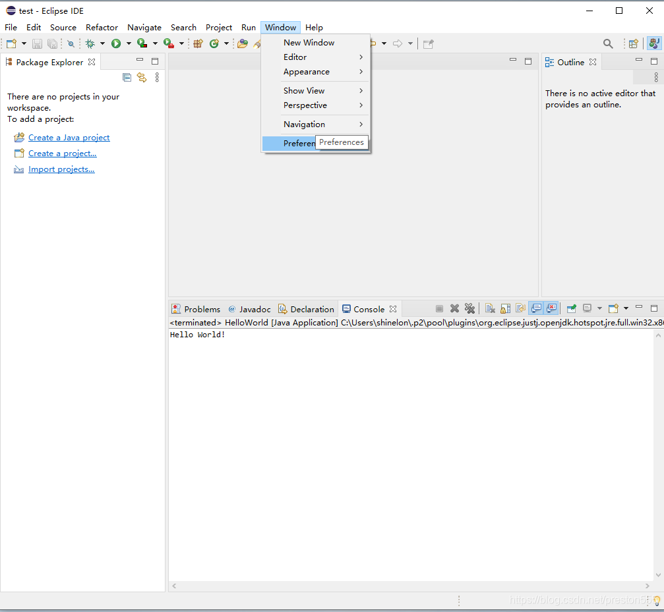Viewport: 664px width, 612px height.
Task: Click the Open Perspective icon
Action: pos(634,43)
